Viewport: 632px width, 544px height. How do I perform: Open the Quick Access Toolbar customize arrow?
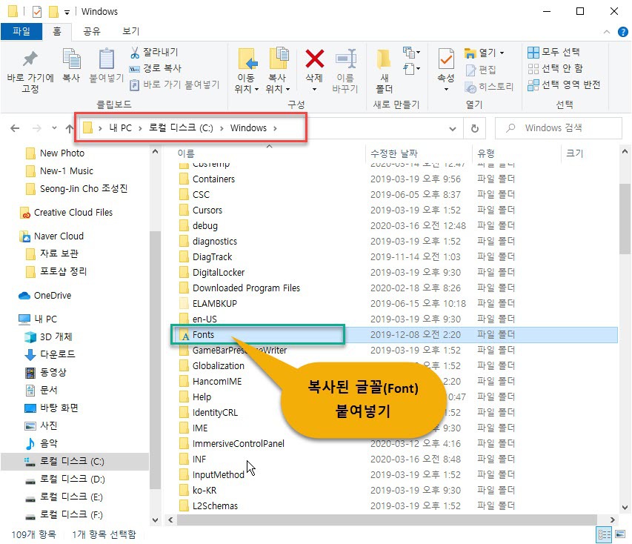[67, 12]
